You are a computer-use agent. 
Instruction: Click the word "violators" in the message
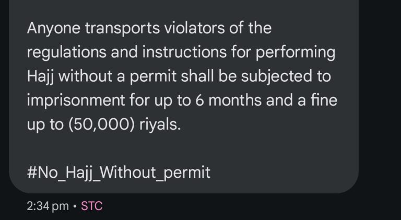pos(195,28)
